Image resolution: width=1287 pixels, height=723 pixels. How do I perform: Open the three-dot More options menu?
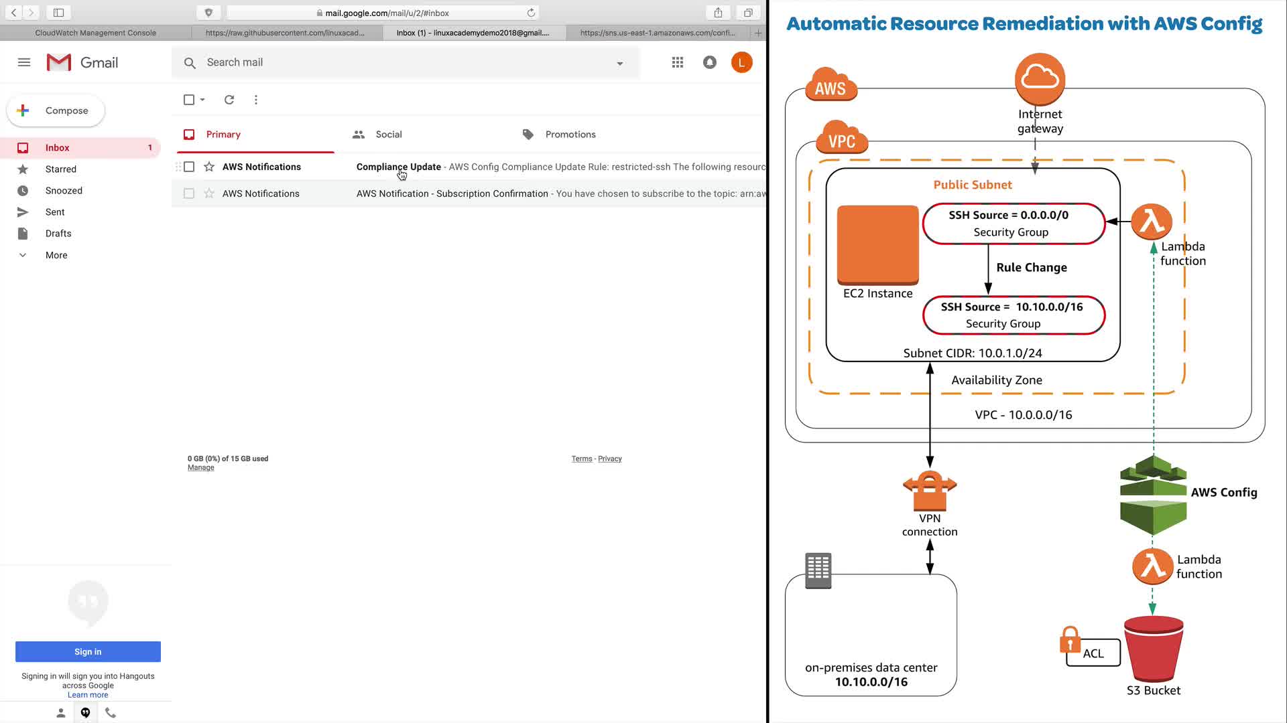(x=256, y=100)
